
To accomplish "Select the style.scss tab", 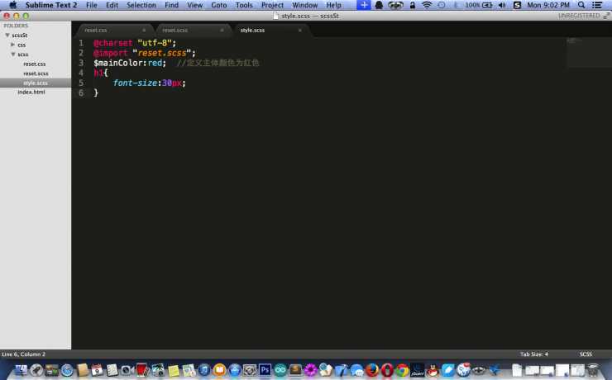I will [x=270, y=30].
